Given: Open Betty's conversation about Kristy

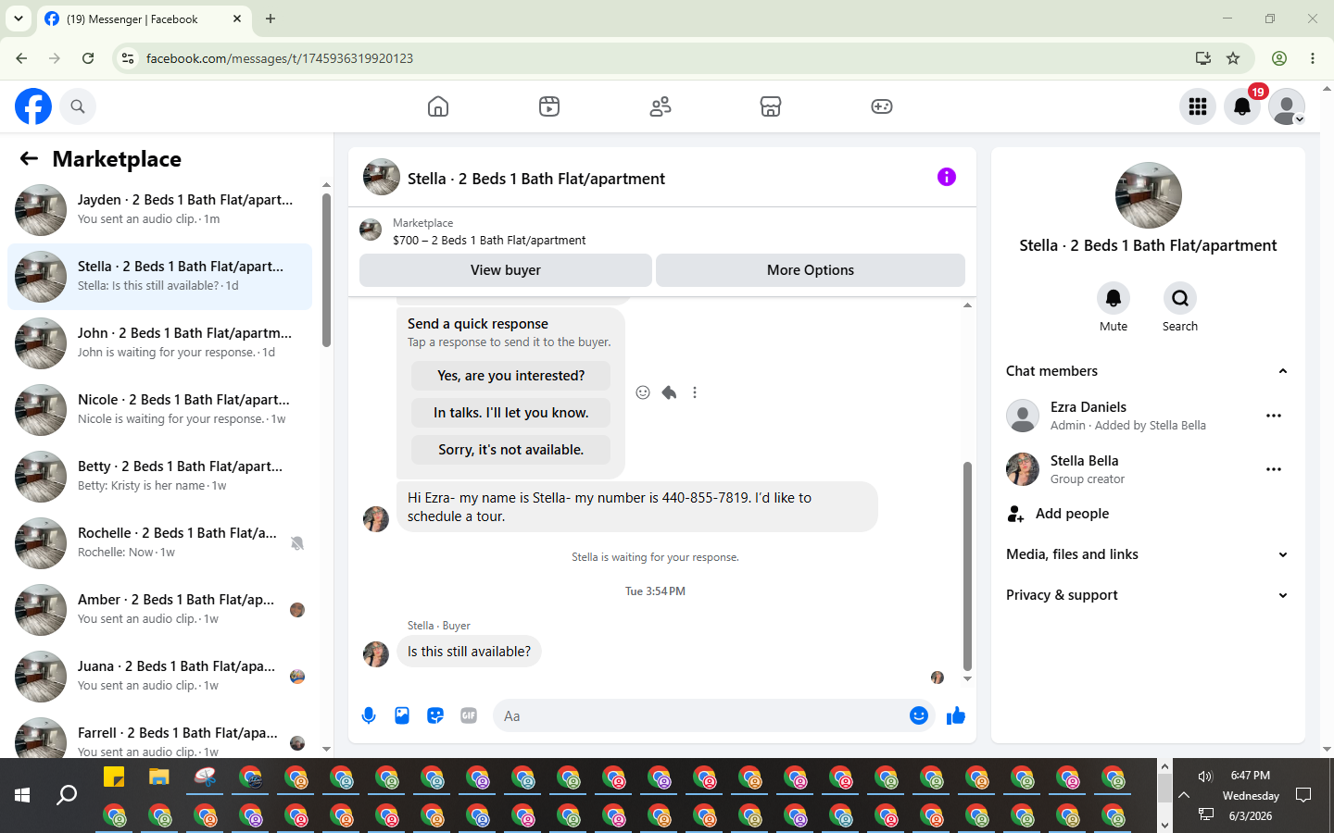Looking at the screenshot, I should coord(159,477).
